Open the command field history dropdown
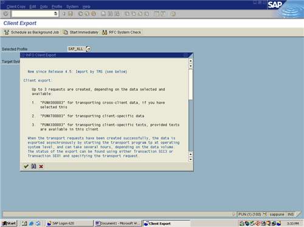Screen dimensions: 304x227 56,14
